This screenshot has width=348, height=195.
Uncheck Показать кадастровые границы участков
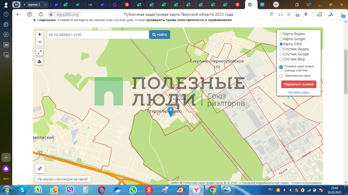point(281,67)
